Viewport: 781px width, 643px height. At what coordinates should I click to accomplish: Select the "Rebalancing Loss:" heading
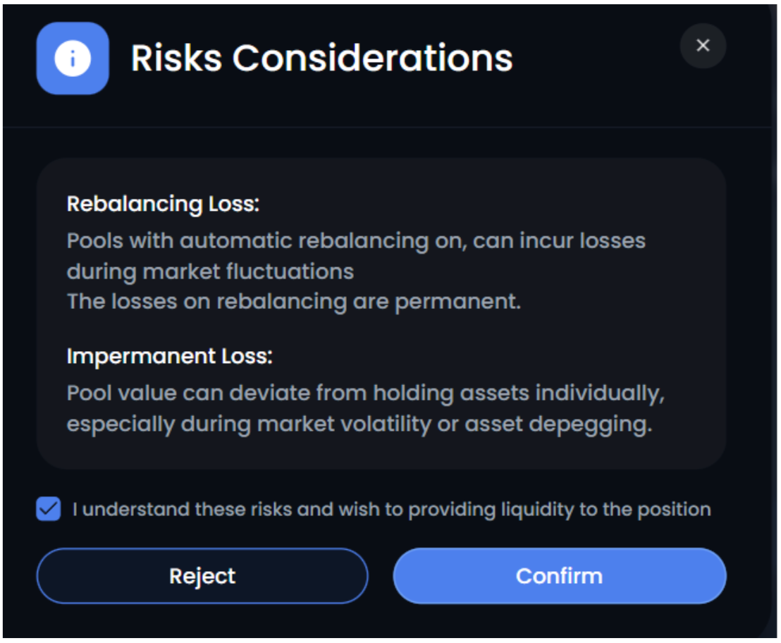click(x=163, y=204)
